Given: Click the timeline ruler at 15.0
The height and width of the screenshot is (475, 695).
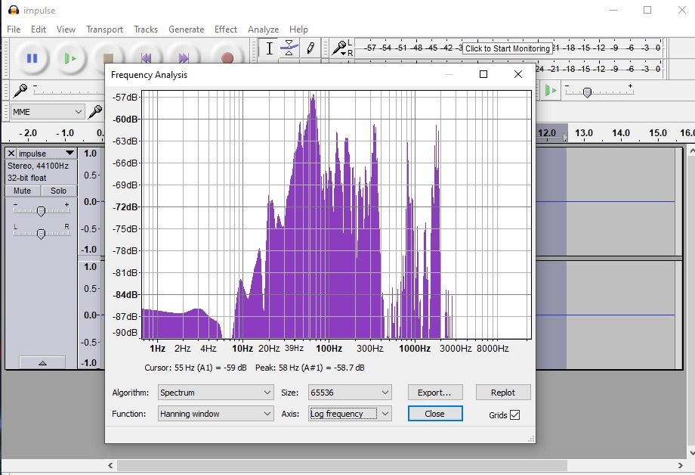Looking at the screenshot, I should click(x=658, y=133).
